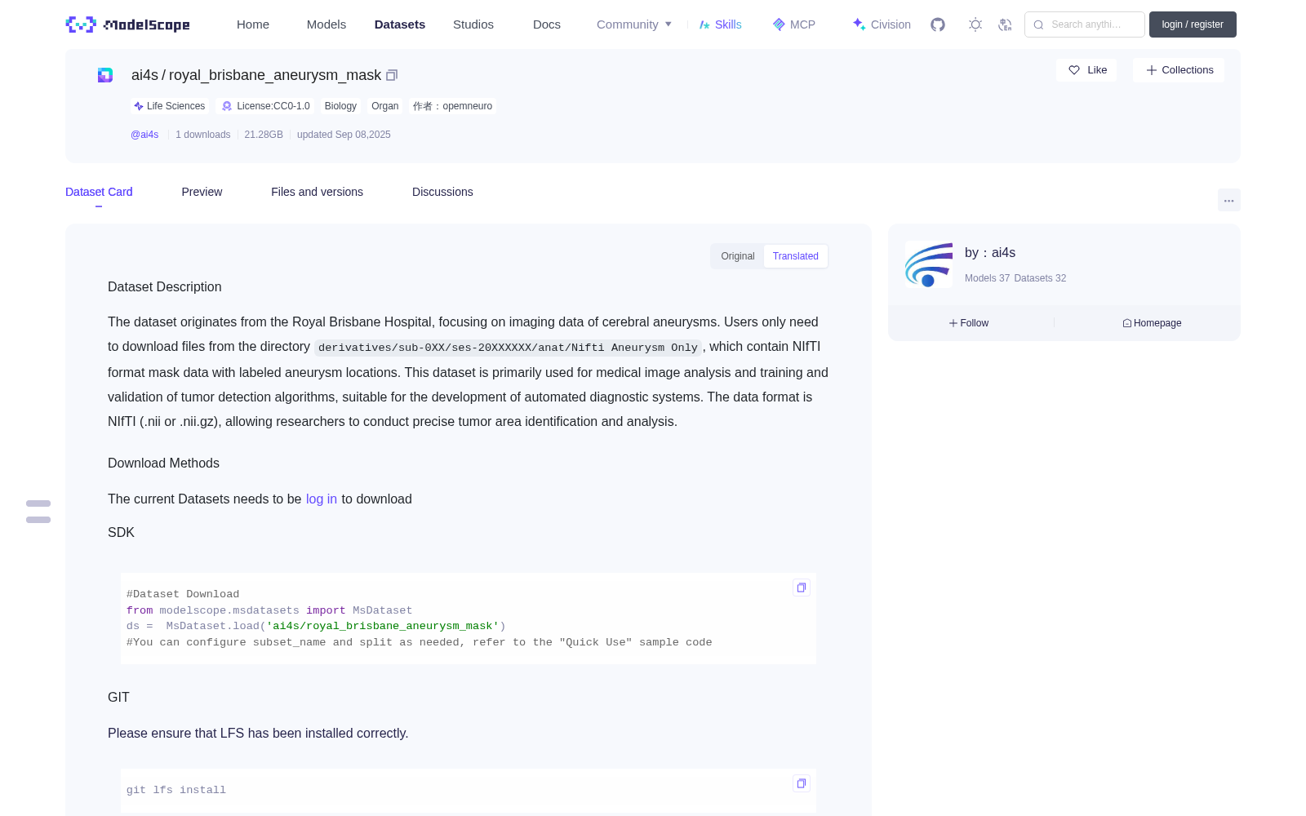Viewport: 1306px width, 816px height.
Task: Open the Civision navigation link
Action: pyautogui.click(x=882, y=24)
